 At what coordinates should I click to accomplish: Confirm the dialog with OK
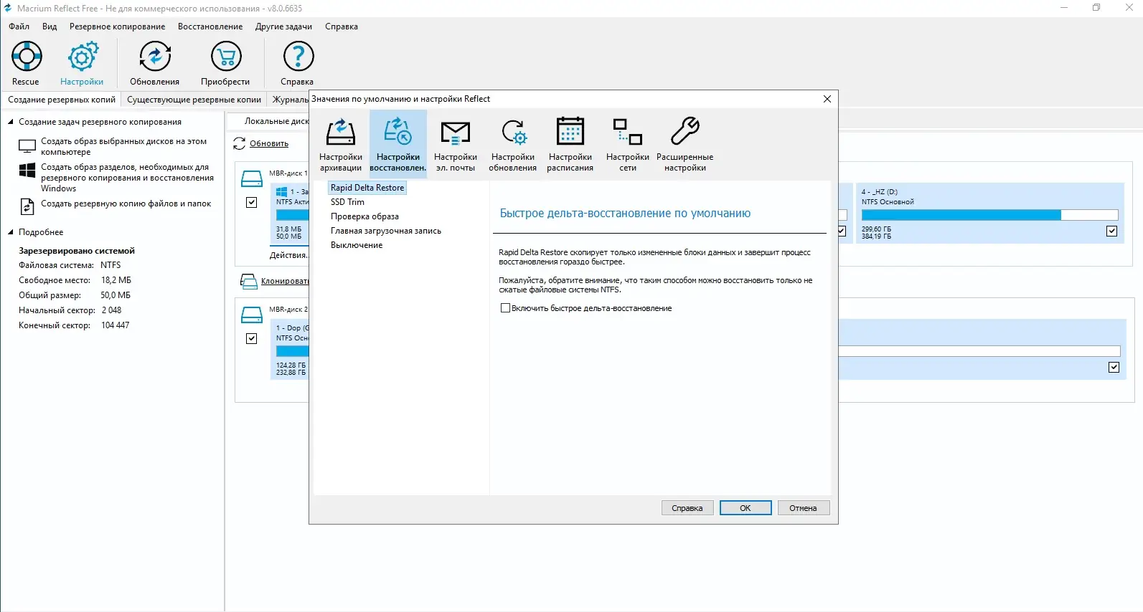click(x=745, y=508)
